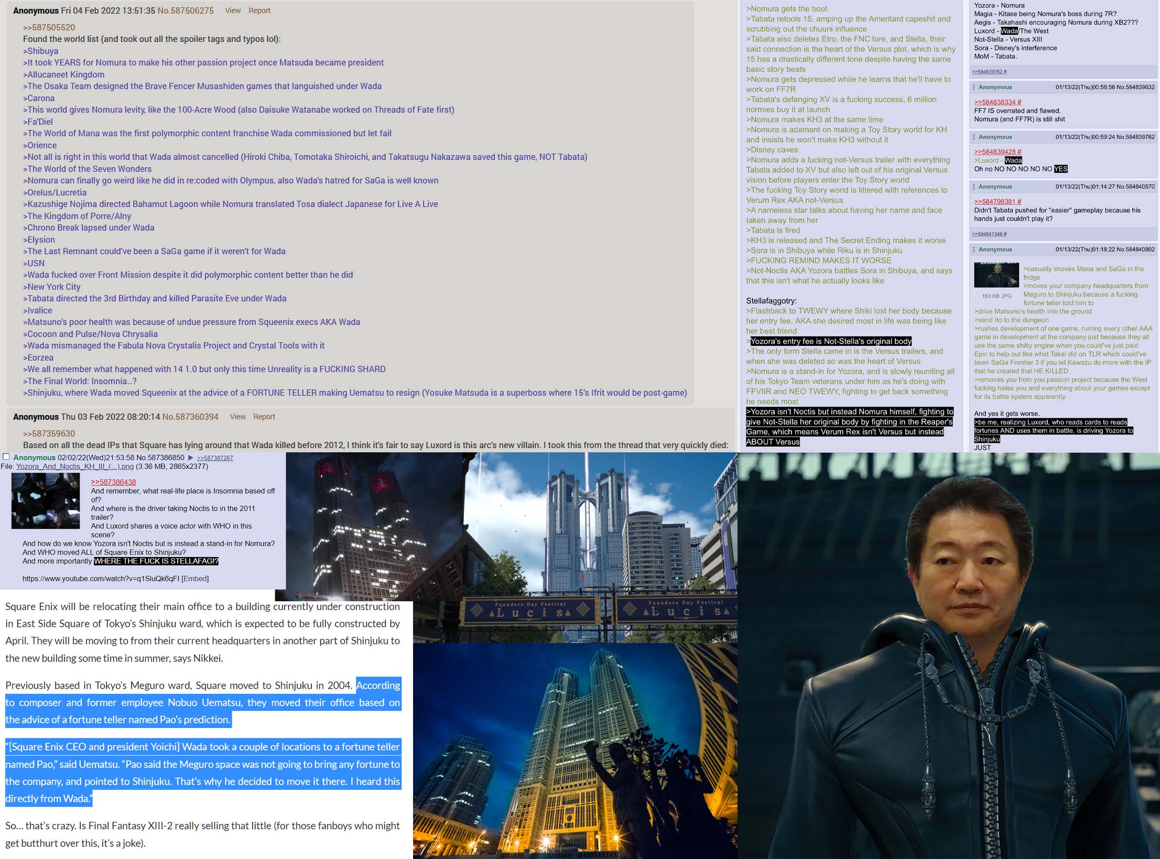The width and height of the screenshot is (1160, 859).
Task: Open file Yozora_And_Noctis_KH_III png link
Action: click(x=75, y=466)
